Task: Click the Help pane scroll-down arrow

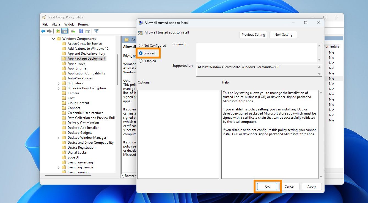Action: pyautogui.click(x=321, y=177)
